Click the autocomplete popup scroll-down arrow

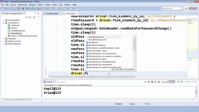tap(134, 67)
